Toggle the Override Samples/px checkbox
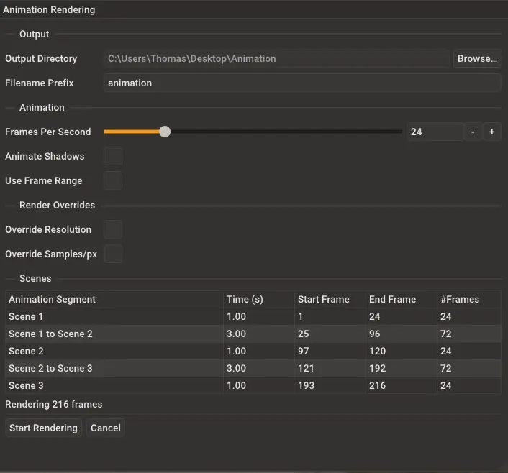The height and width of the screenshot is (473, 508). [x=113, y=254]
